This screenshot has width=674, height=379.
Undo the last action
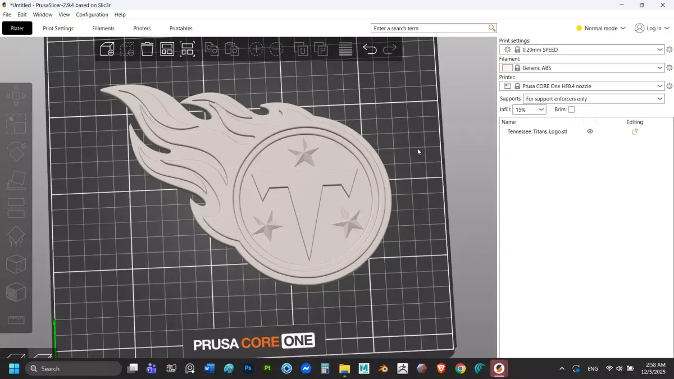pyautogui.click(x=370, y=49)
